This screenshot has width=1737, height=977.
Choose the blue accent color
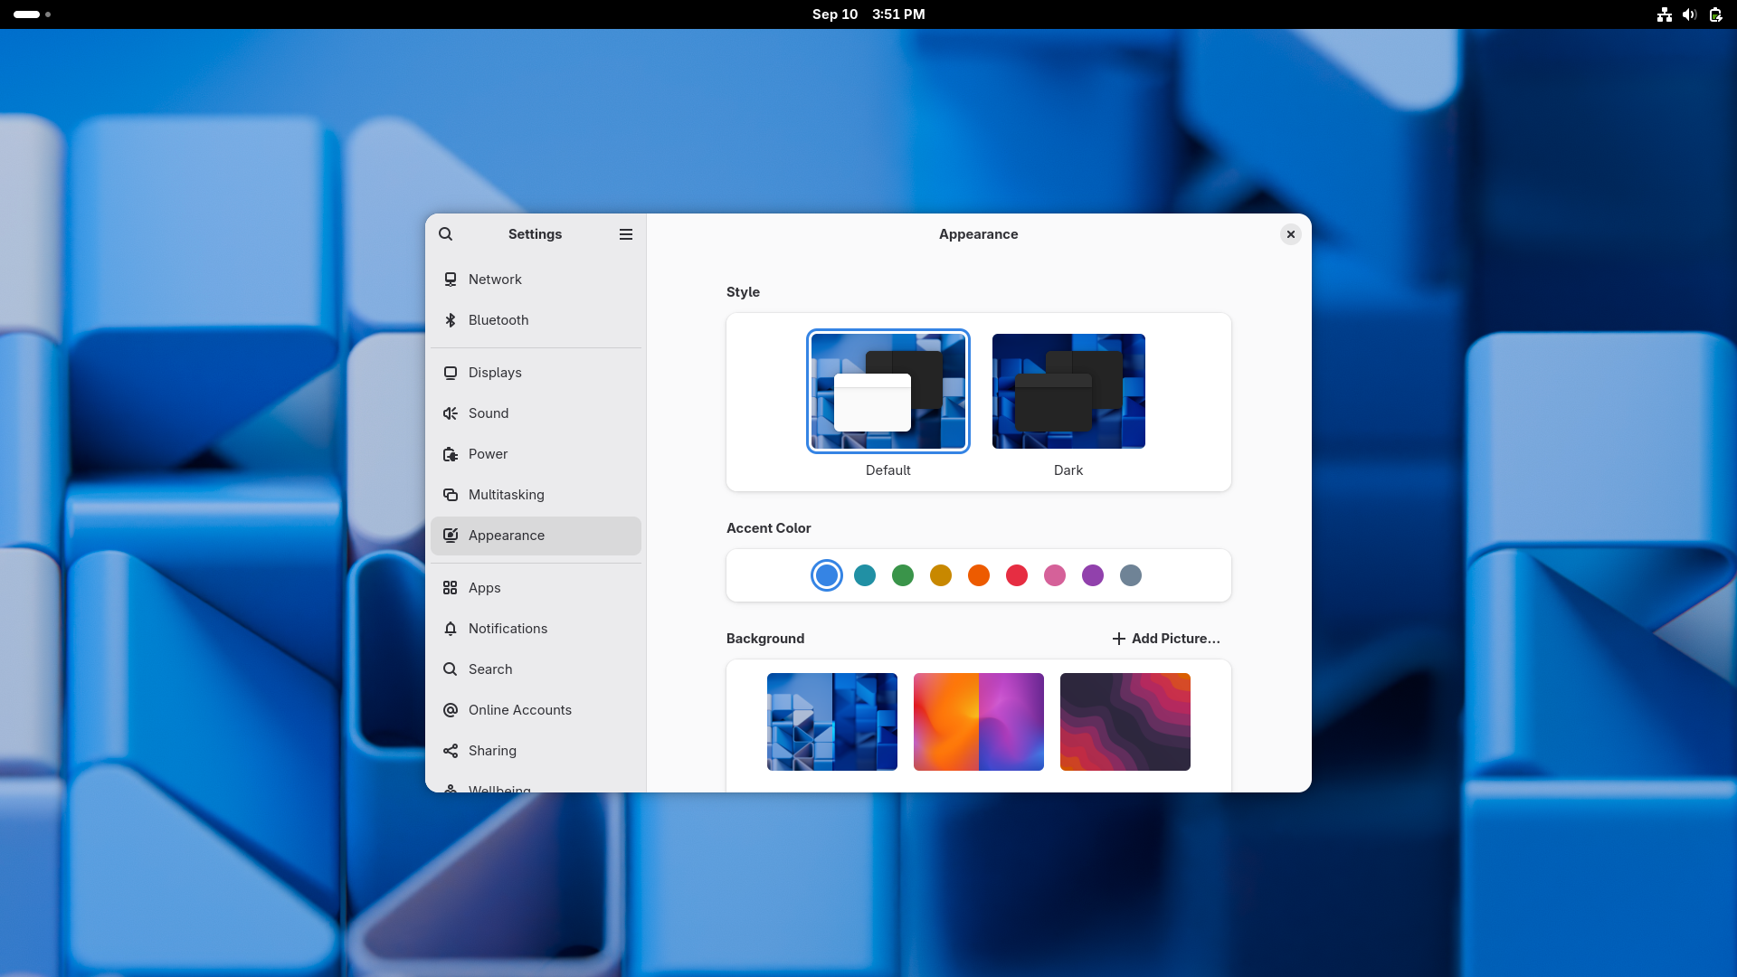[827, 575]
